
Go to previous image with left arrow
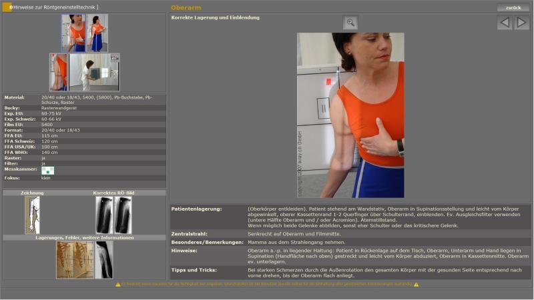tap(505, 23)
